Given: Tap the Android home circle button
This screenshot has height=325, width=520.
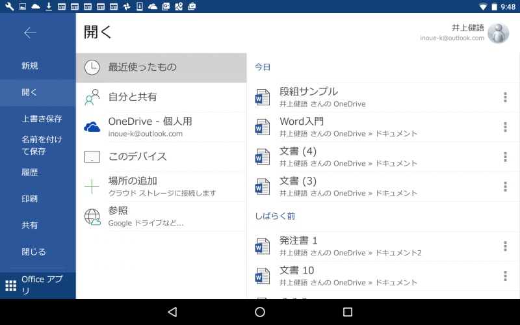Looking at the screenshot, I should pyautogui.click(x=260, y=312).
